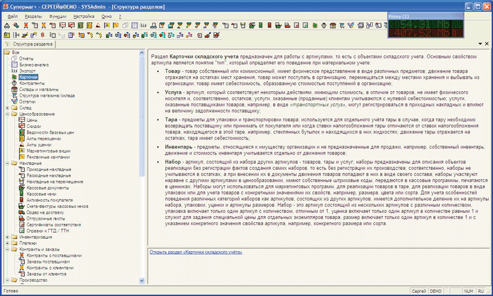Click the tree panel scroll-down arrow
This screenshot has width=493, height=296.
pyautogui.click(x=142, y=280)
